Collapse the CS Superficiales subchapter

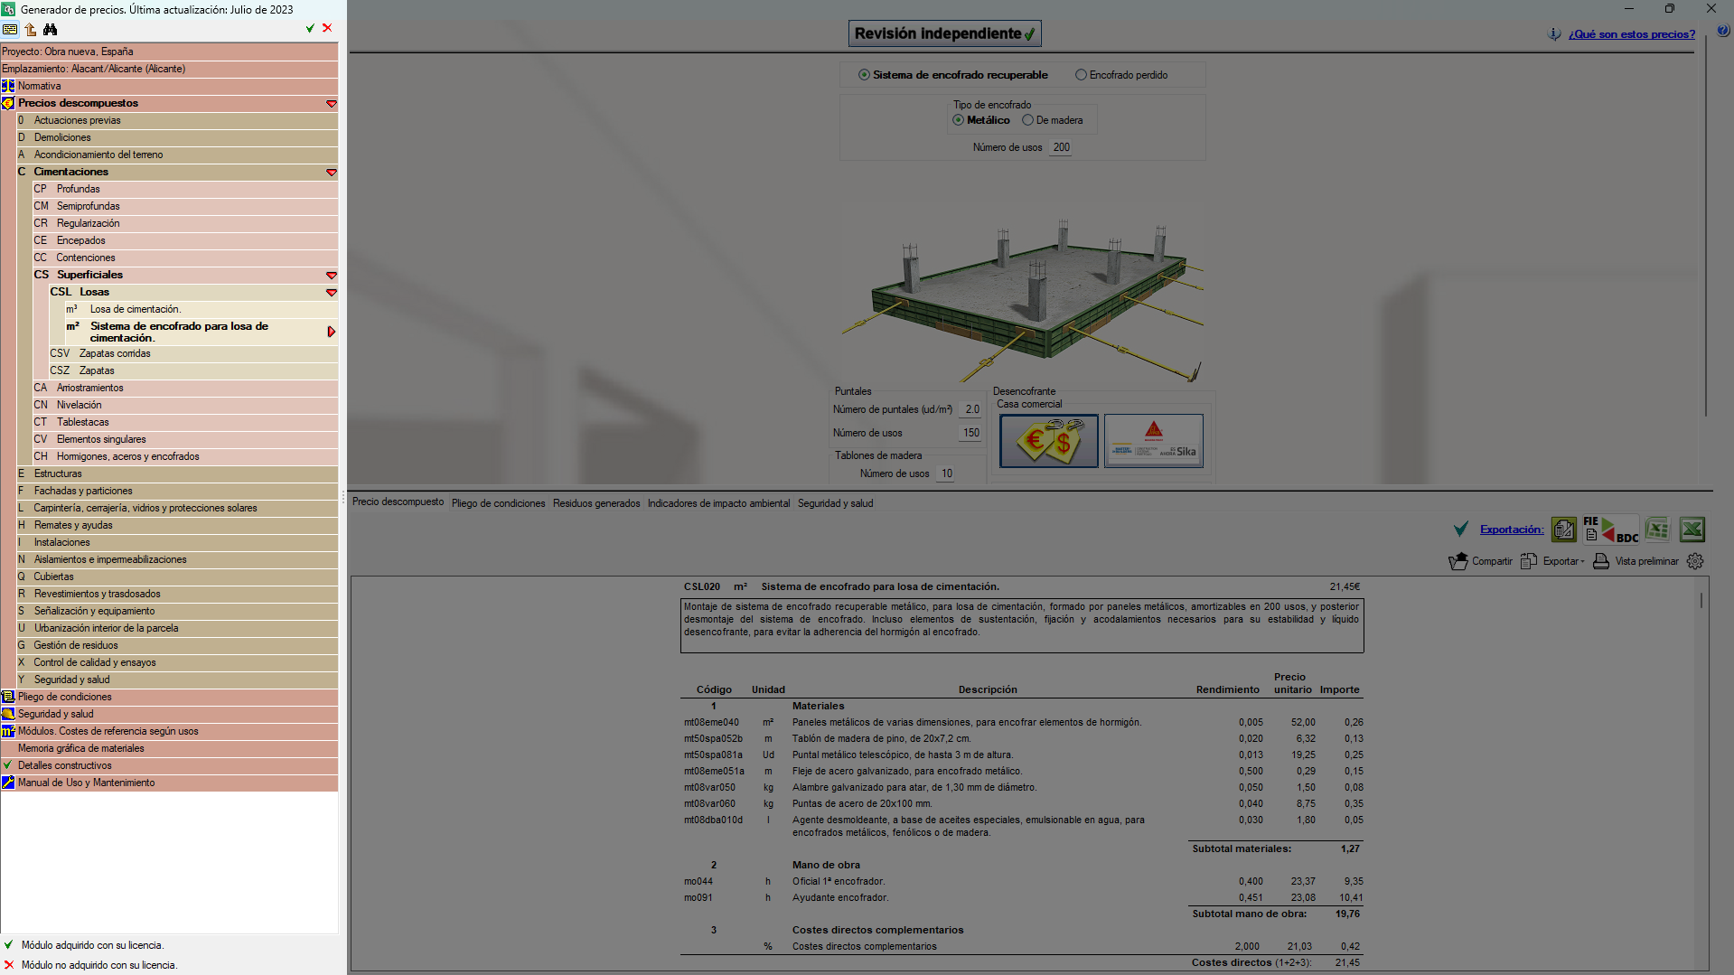coord(332,276)
